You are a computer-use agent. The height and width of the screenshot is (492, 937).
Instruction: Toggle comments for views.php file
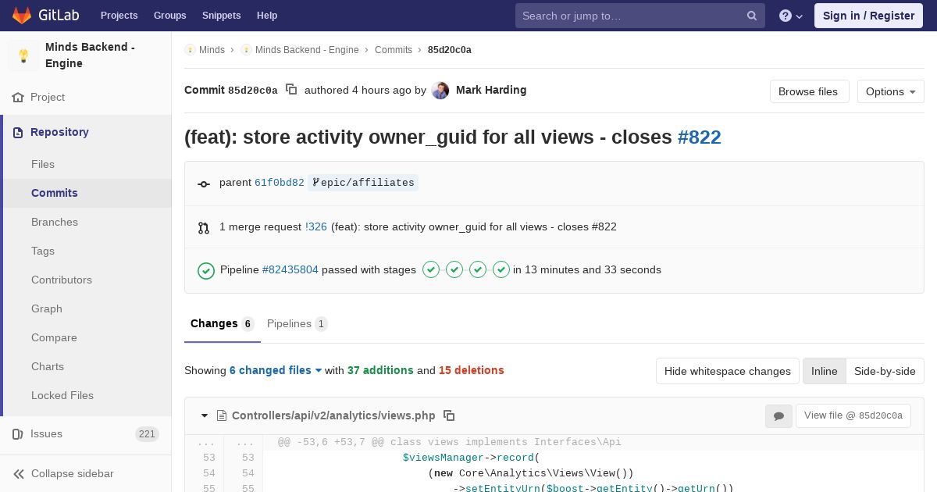(x=778, y=416)
